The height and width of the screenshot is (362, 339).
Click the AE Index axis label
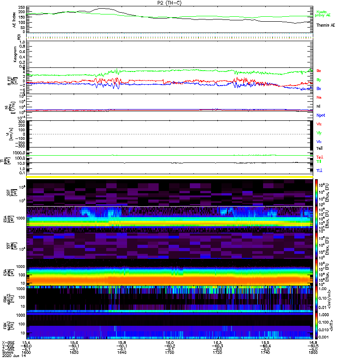click(x=14, y=20)
